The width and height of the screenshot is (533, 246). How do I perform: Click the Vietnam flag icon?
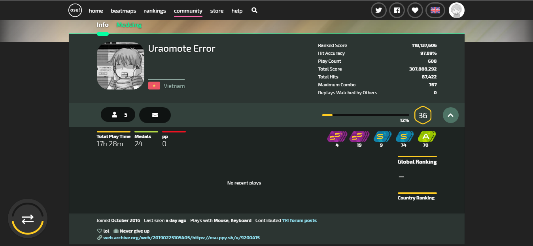(154, 86)
